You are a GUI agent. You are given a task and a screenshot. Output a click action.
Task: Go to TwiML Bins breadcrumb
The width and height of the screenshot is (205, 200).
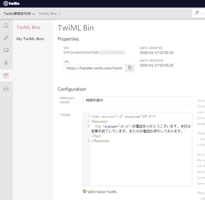tap(48, 13)
